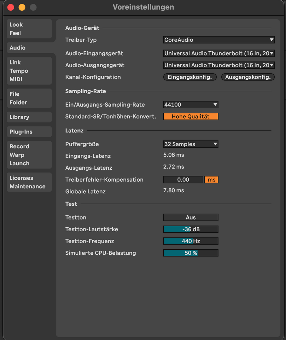This screenshot has width=286, height=340.
Task: Toggle the Hohe Qualität conversion setting
Action: tap(191, 117)
